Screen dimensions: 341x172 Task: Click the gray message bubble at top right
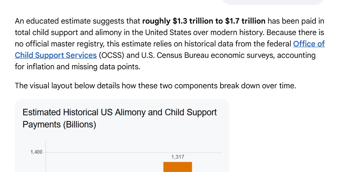click(x=273, y=2)
